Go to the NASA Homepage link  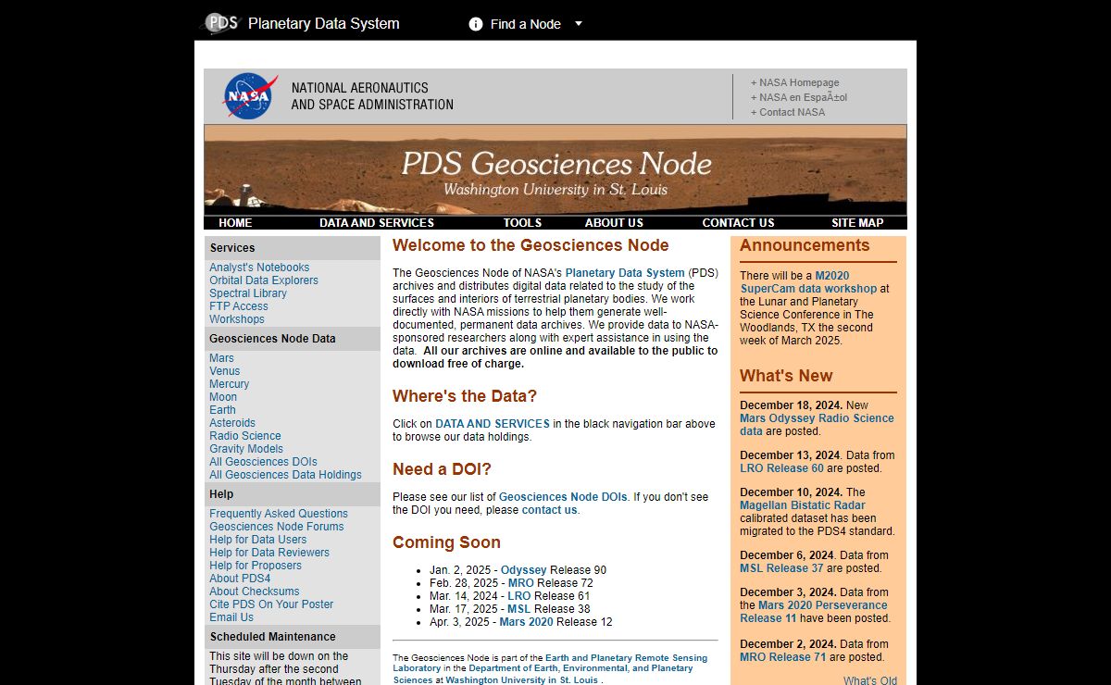coord(795,82)
